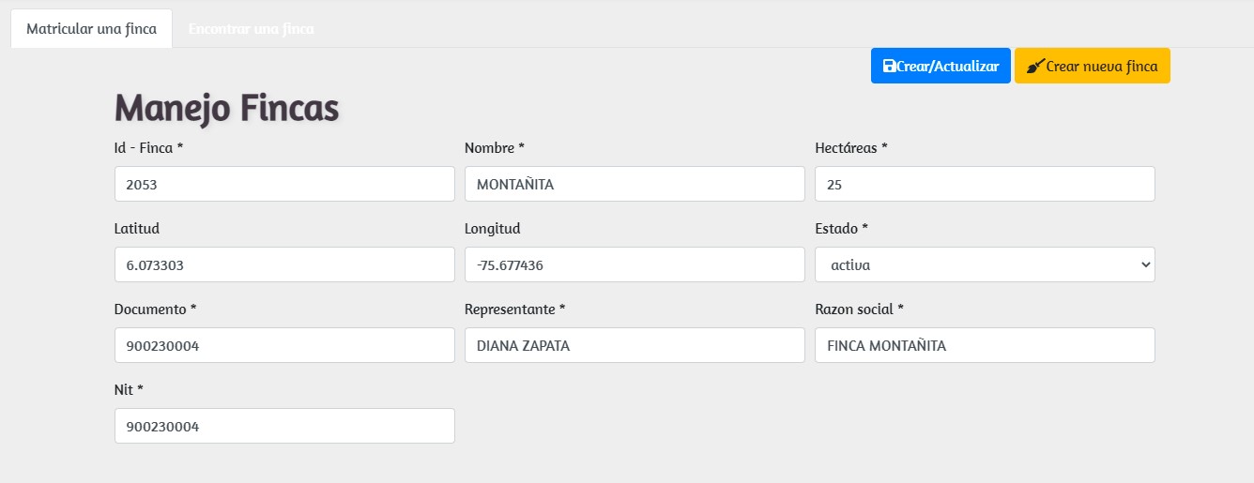Click the Id - Finca input field
The width and height of the screenshot is (1254, 483).
click(284, 184)
